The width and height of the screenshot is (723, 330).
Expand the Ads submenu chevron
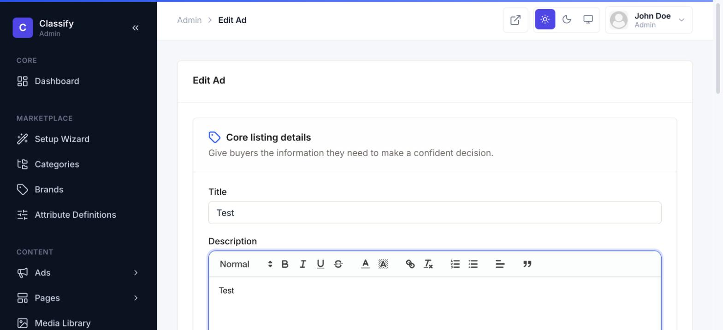click(x=136, y=273)
